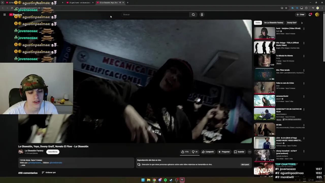This screenshot has height=183, width=325.
Task: Open the YouTube hamburger guide menu
Action: coord(4,14)
